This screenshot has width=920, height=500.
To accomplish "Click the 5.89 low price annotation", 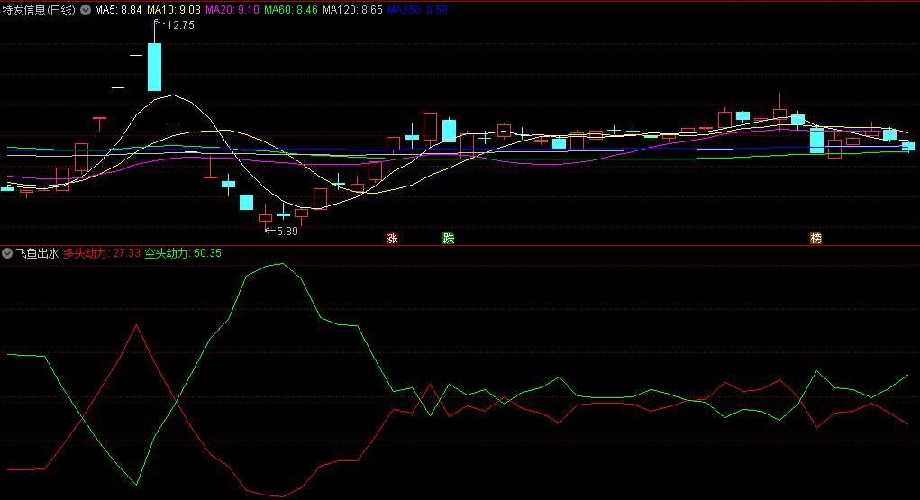I will point(284,232).
